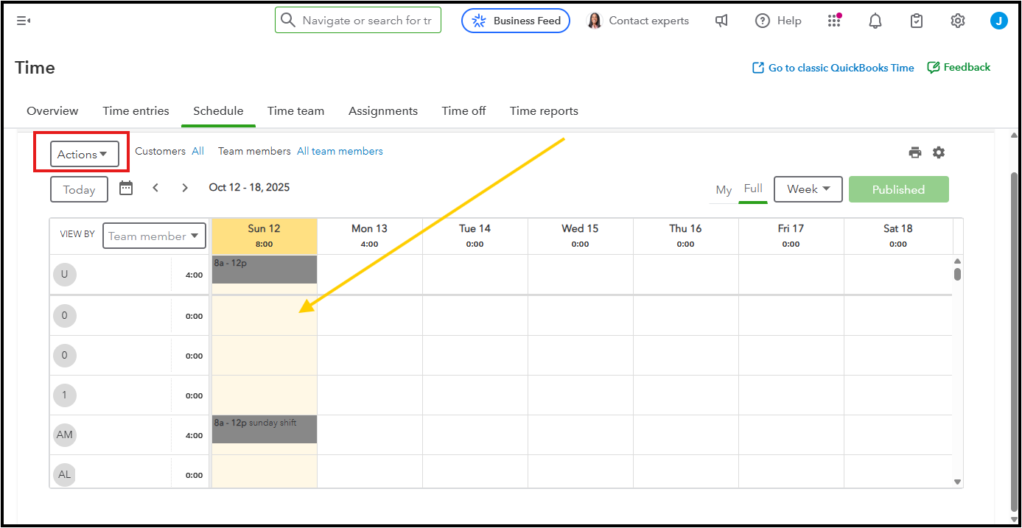Collapse the left navigation menu icon
The image size is (1022, 528).
[x=24, y=21]
